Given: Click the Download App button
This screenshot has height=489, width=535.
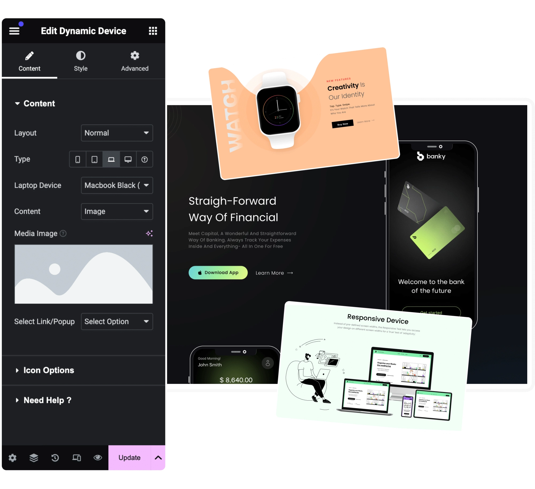Looking at the screenshot, I should [218, 273].
